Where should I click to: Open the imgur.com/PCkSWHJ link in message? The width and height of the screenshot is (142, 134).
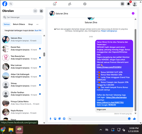point(109,67)
